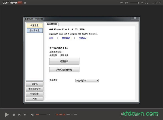Expand the 中文(简体) language dropdown
Image resolution: width=163 pixels, height=120 pixels.
tap(87, 81)
